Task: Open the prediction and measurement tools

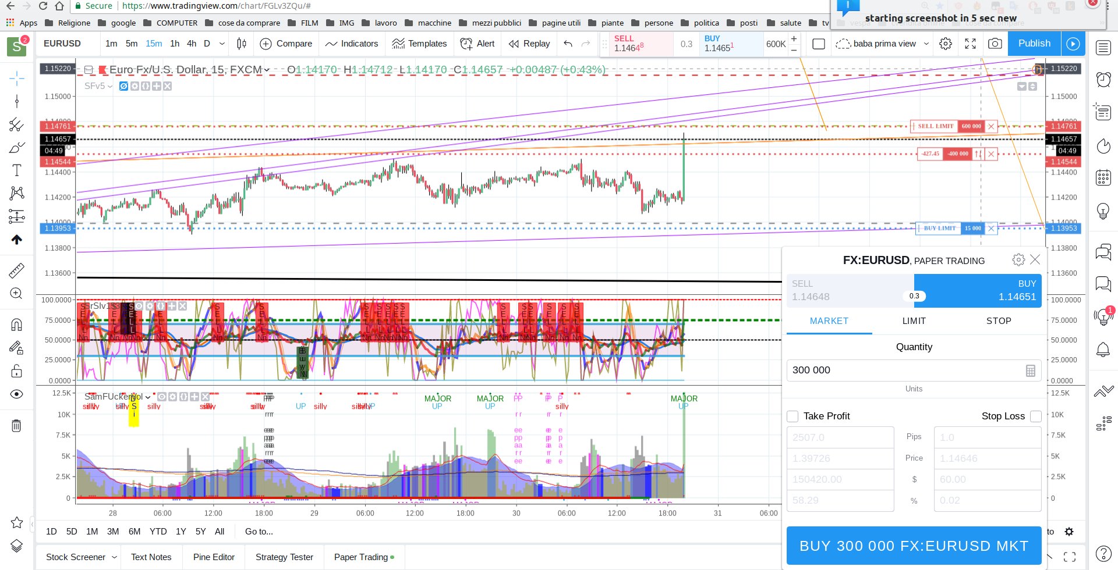Action: click(17, 216)
